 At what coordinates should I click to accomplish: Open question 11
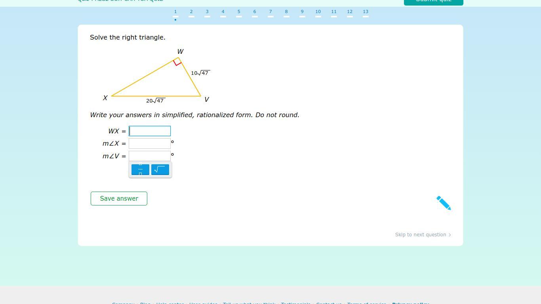(334, 12)
